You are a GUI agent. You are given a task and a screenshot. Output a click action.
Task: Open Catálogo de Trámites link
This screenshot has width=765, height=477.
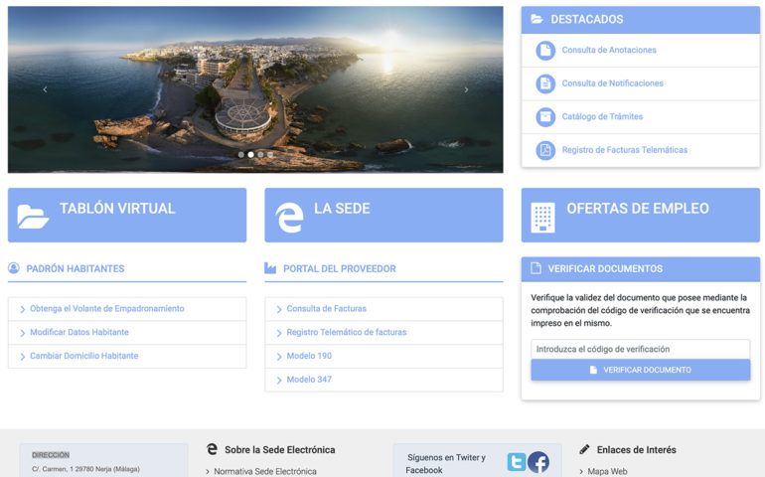pyautogui.click(x=602, y=116)
